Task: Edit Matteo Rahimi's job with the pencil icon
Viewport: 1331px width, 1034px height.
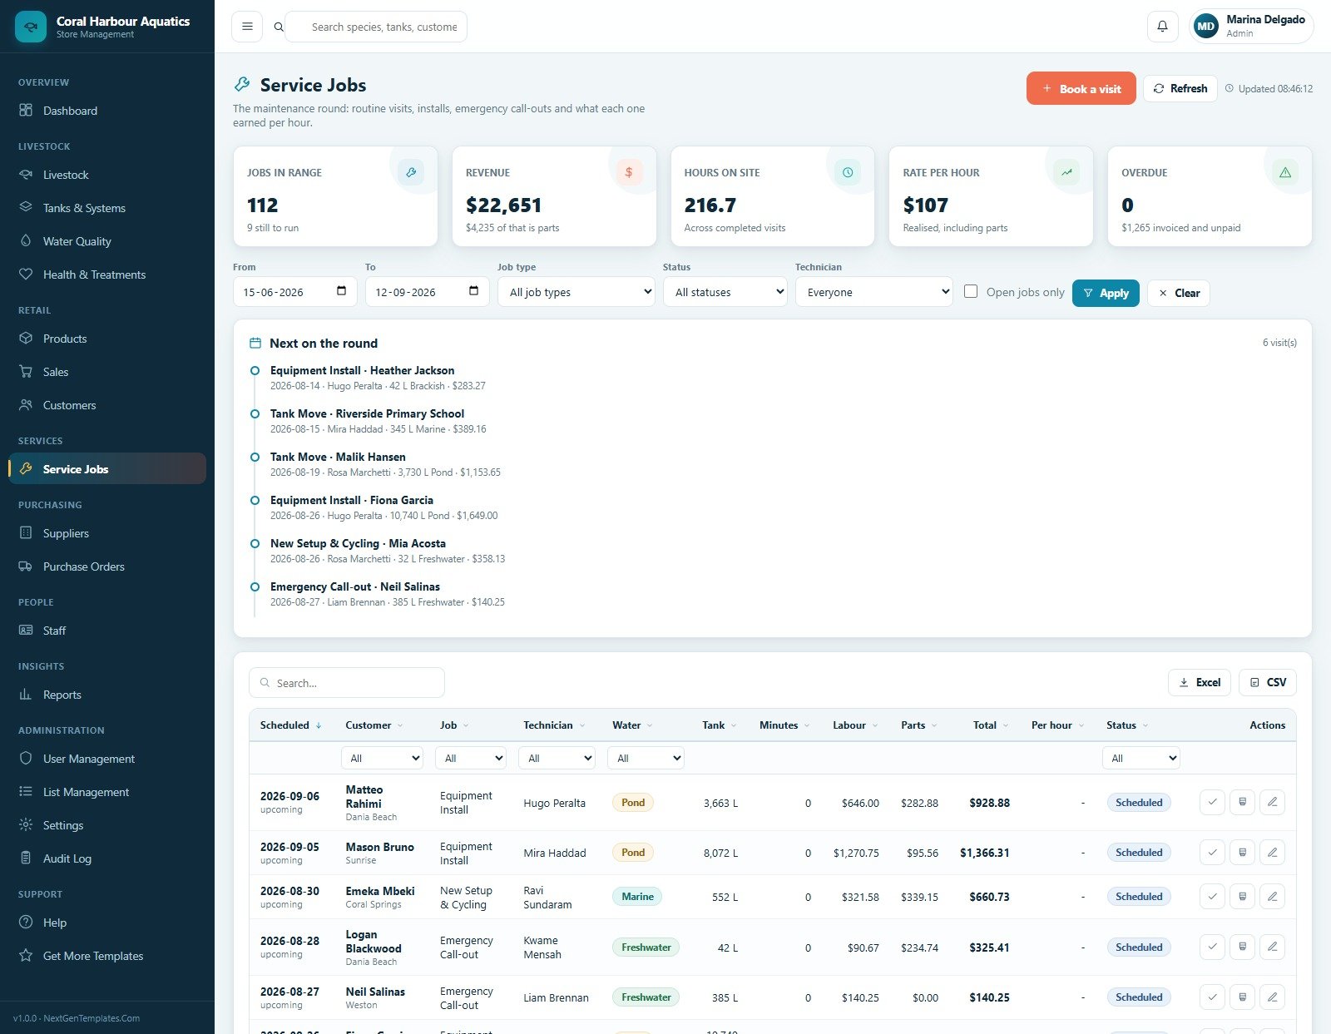Action: click(x=1272, y=803)
